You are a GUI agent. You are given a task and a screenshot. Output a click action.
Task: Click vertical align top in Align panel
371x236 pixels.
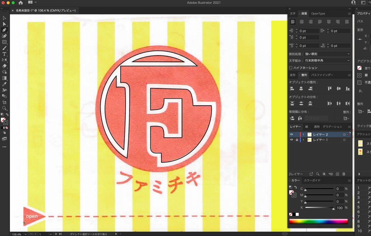click(330, 88)
